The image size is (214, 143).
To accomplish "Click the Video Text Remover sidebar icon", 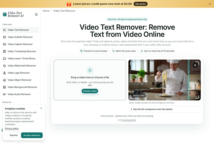I will [x=5, y=30].
